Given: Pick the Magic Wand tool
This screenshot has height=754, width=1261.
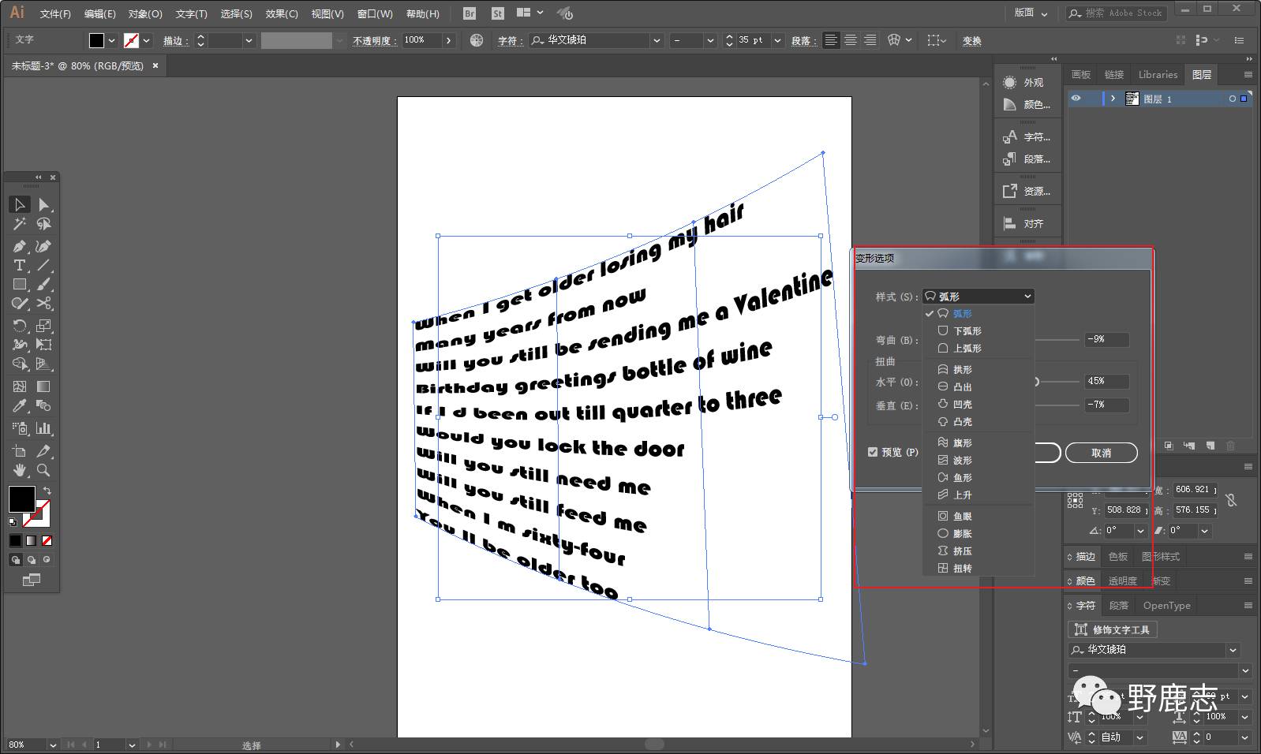Looking at the screenshot, I should tap(20, 225).
